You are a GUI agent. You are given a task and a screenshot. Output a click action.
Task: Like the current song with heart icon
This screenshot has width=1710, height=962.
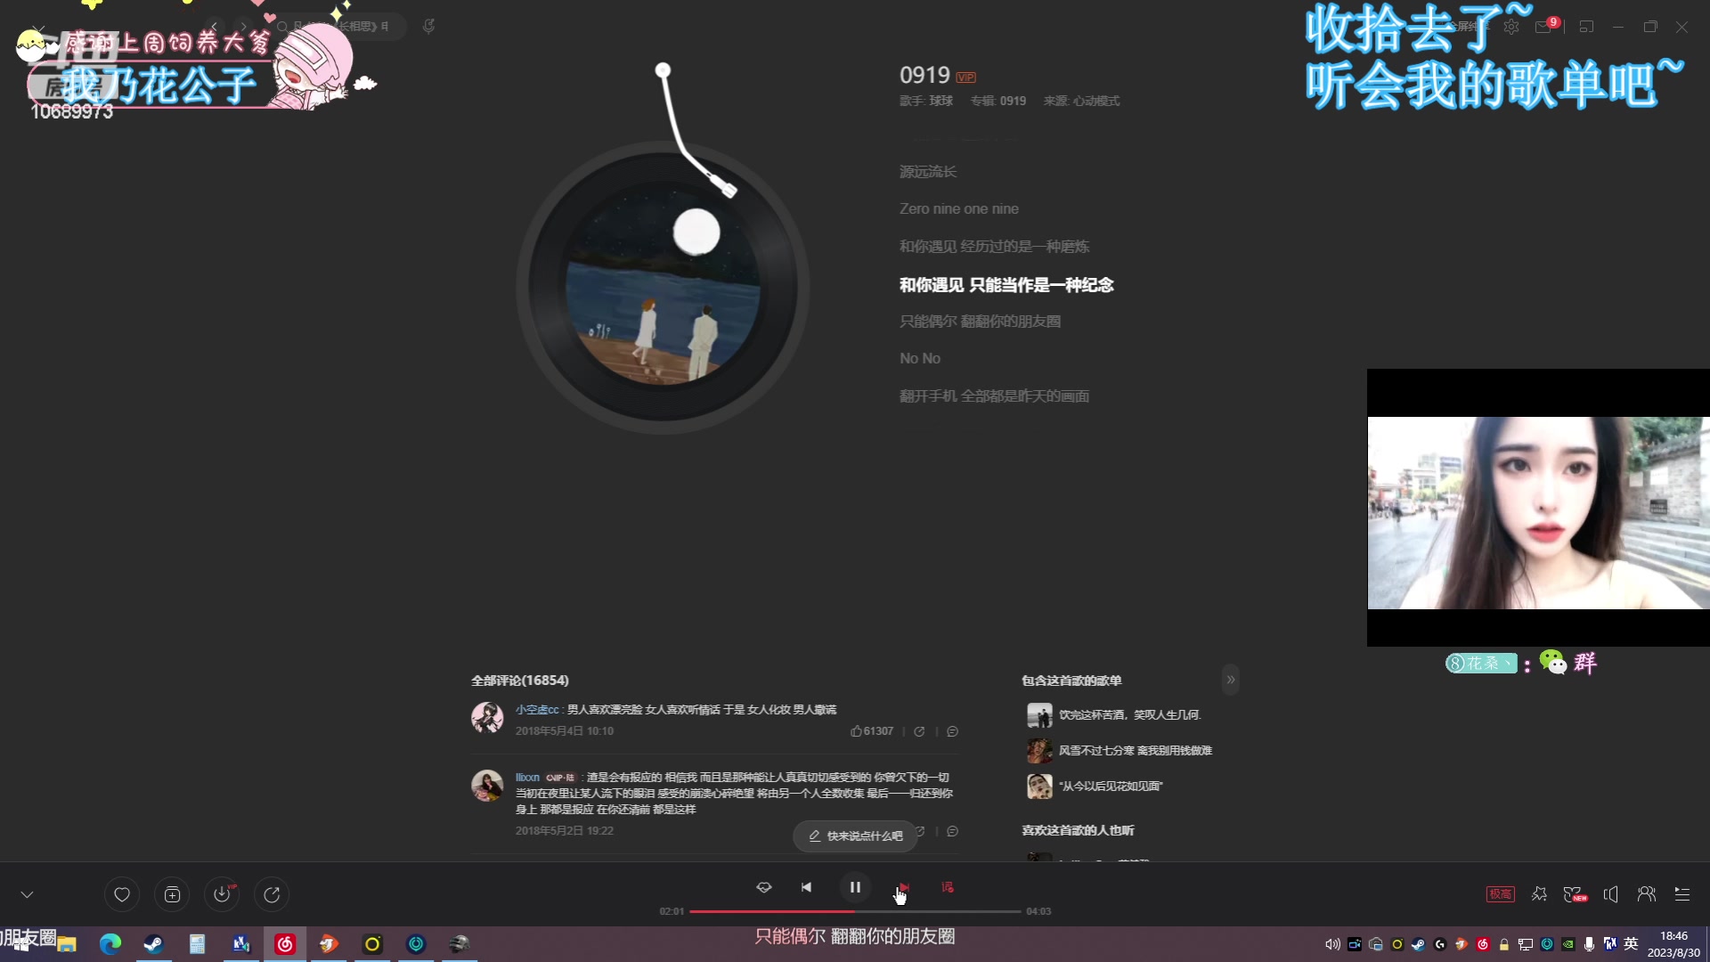point(122,894)
